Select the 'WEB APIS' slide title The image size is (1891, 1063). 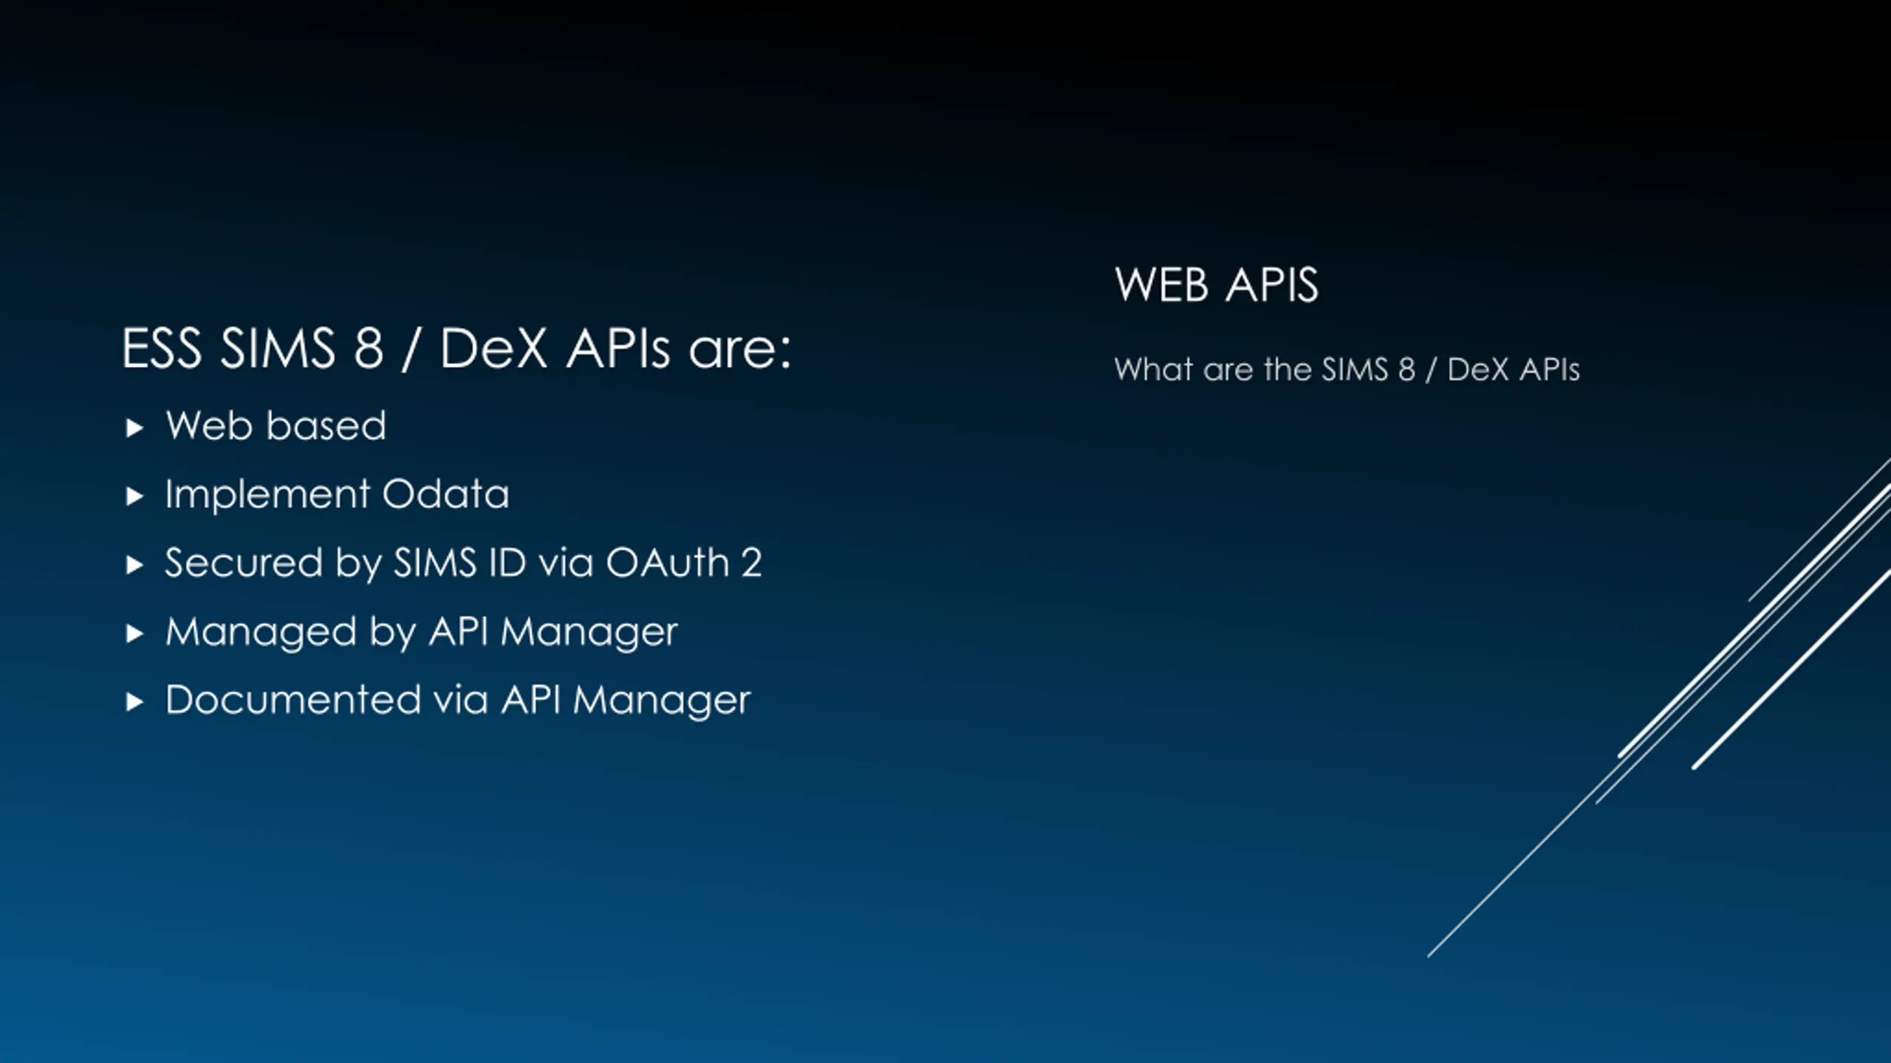point(1217,284)
